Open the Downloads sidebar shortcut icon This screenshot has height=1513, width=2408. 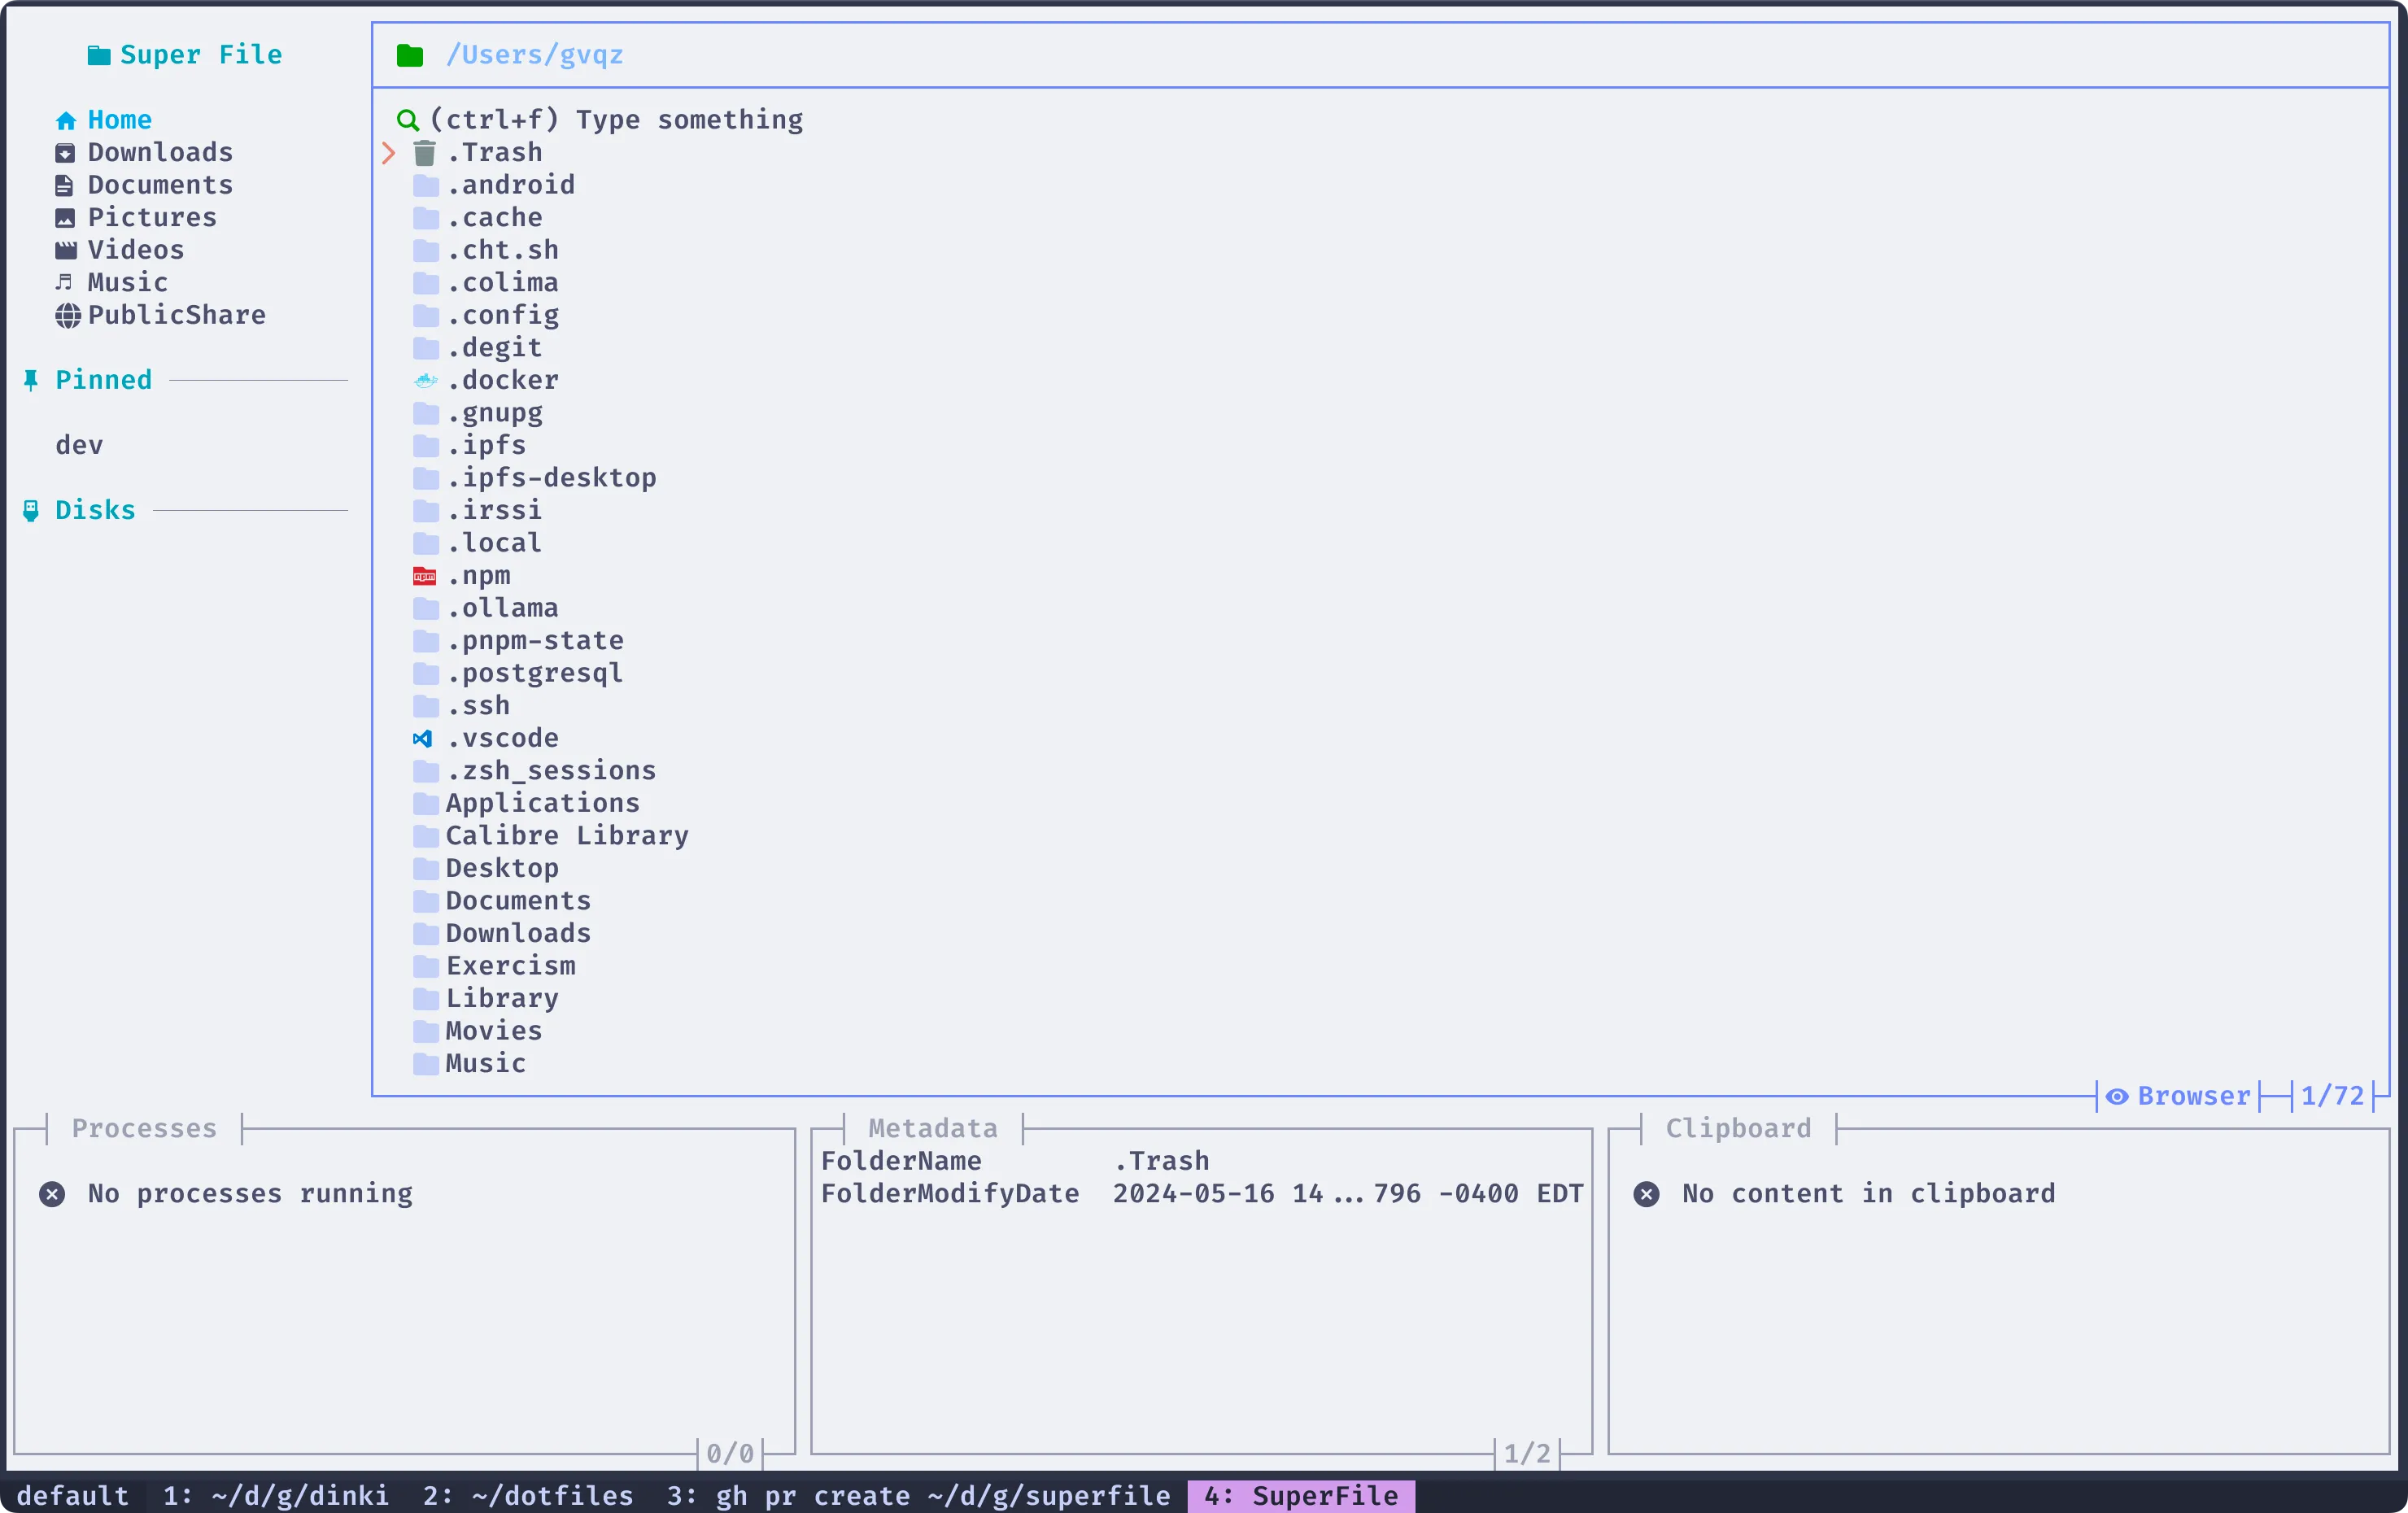(65, 153)
